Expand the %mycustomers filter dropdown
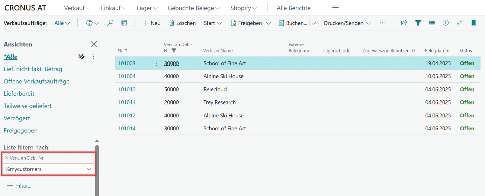This screenshot has height=196, width=485. [89, 169]
